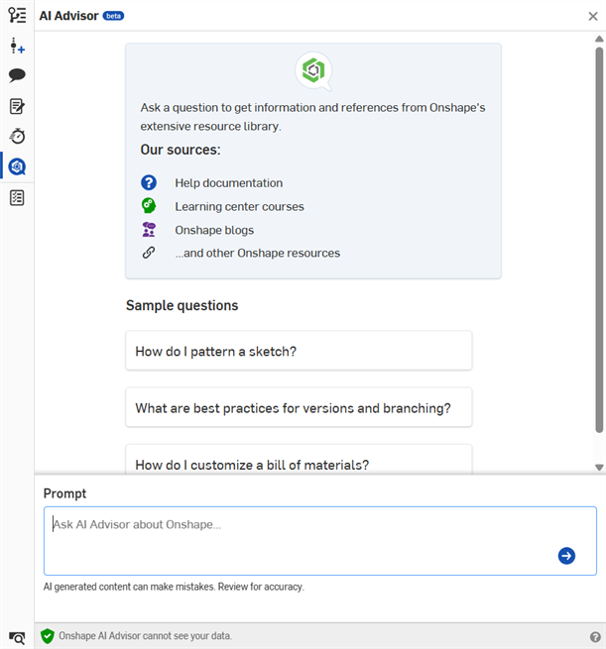This screenshot has width=606, height=649.
Task: Select the AI Advisor sidebar icon
Action: [x=17, y=166]
